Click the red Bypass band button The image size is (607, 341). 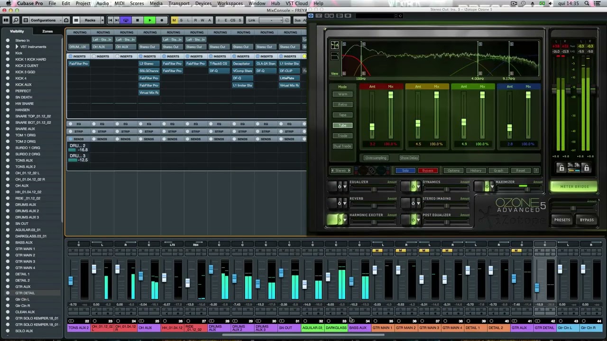click(x=427, y=170)
